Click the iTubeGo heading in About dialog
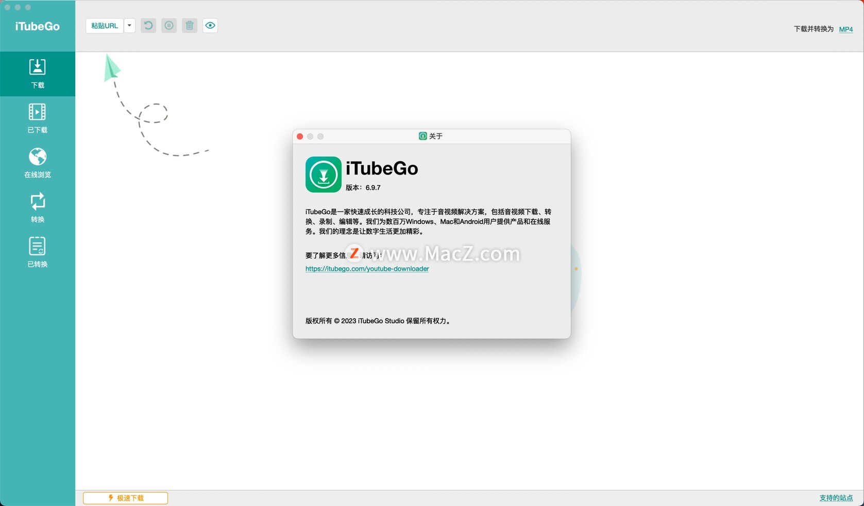This screenshot has height=506, width=864. coord(382,168)
